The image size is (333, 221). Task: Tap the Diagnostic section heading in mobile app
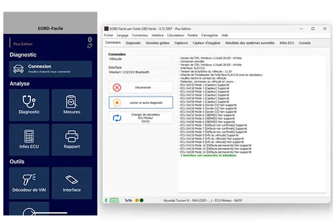click(x=23, y=55)
